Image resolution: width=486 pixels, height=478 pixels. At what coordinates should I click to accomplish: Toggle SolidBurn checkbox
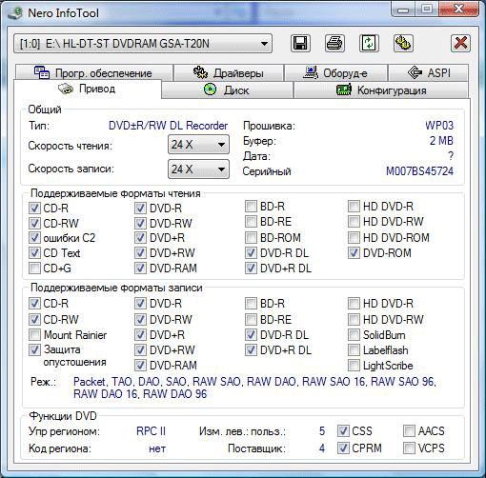click(x=354, y=335)
